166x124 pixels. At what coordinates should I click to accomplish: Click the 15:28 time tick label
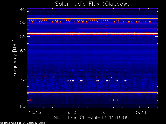pos(140,113)
